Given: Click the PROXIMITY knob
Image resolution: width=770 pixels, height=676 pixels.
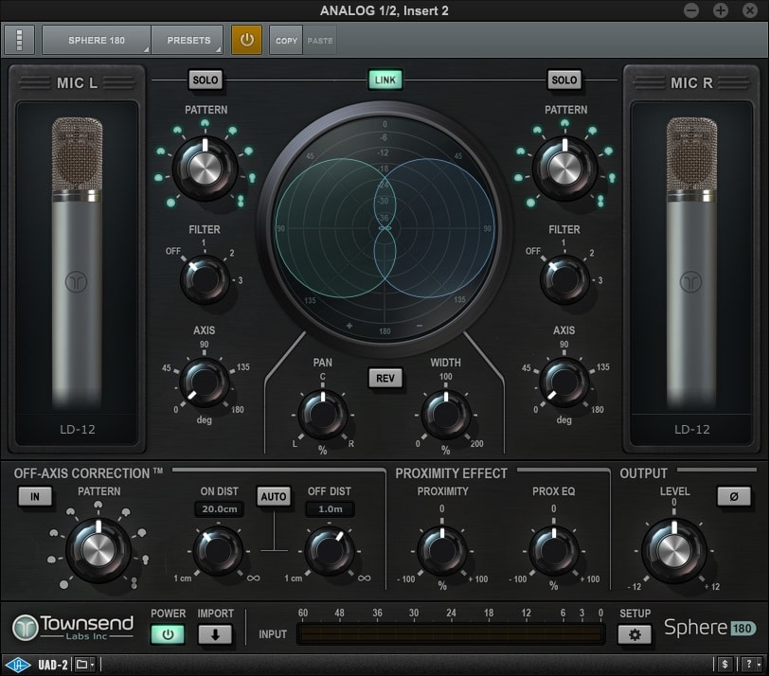Looking at the screenshot, I should click(x=442, y=551).
